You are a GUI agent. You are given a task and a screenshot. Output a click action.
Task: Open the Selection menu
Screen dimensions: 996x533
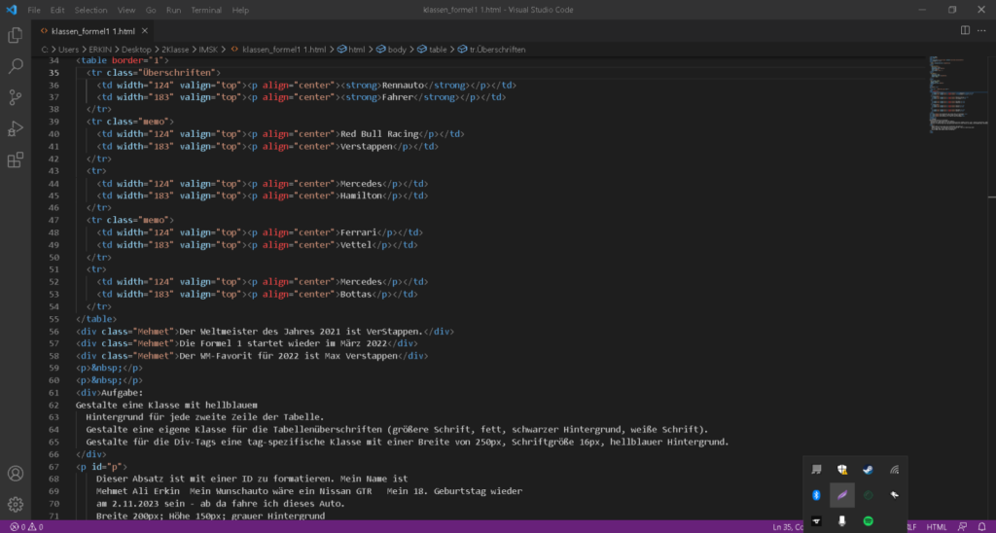(x=90, y=10)
